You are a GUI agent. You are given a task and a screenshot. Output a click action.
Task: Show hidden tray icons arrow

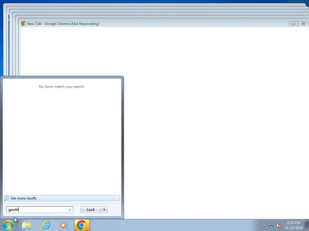264,225
